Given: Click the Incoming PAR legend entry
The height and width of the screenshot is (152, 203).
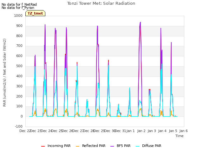Looking at the screenshot, I should point(56,146).
